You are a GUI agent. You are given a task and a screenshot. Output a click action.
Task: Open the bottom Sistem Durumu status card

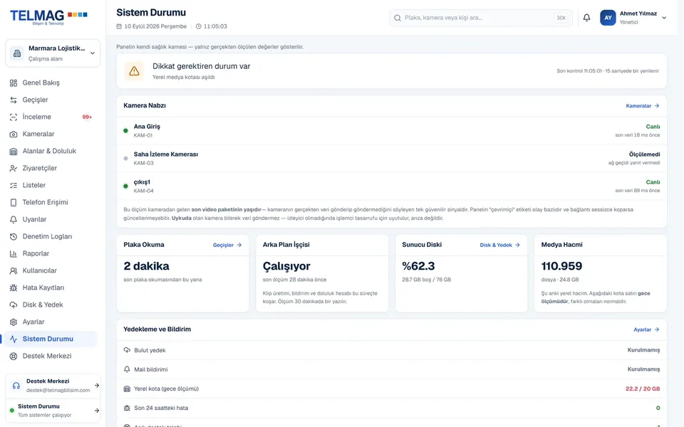pyautogui.click(x=53, y=411)
